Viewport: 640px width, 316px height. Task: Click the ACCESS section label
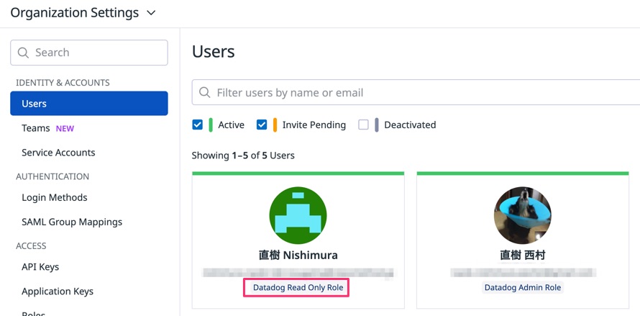pyautogui.click(x=31, y=246)
